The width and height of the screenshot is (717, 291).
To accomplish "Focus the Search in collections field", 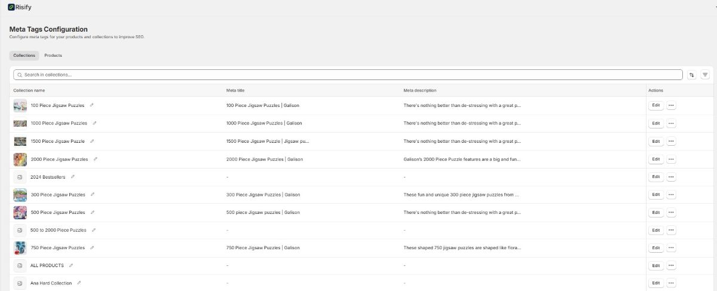I will tap(347, 75).
